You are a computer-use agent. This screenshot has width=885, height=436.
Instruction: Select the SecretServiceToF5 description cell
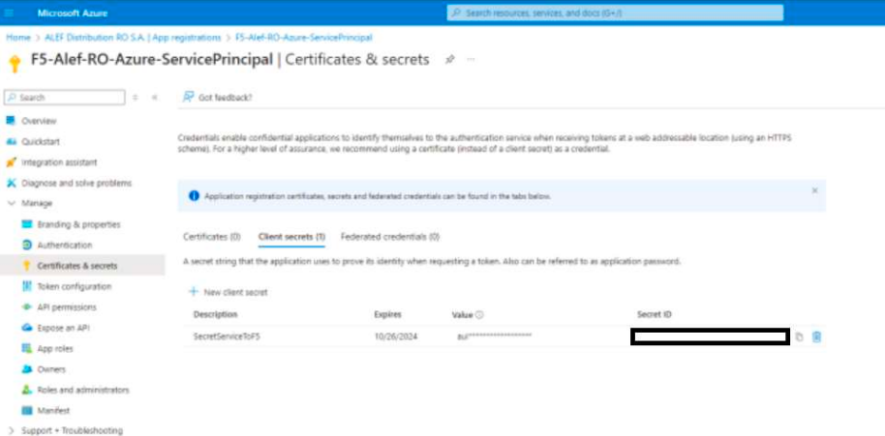tap(227, 336)
